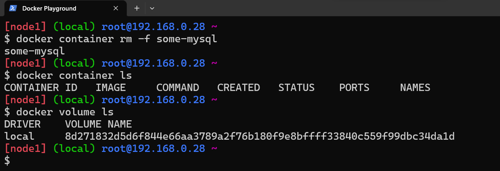Image resolution: width=500 pixels, height=171 pixels.
Task: Click the 'local' driver value
Action: [x=19, y=136]
